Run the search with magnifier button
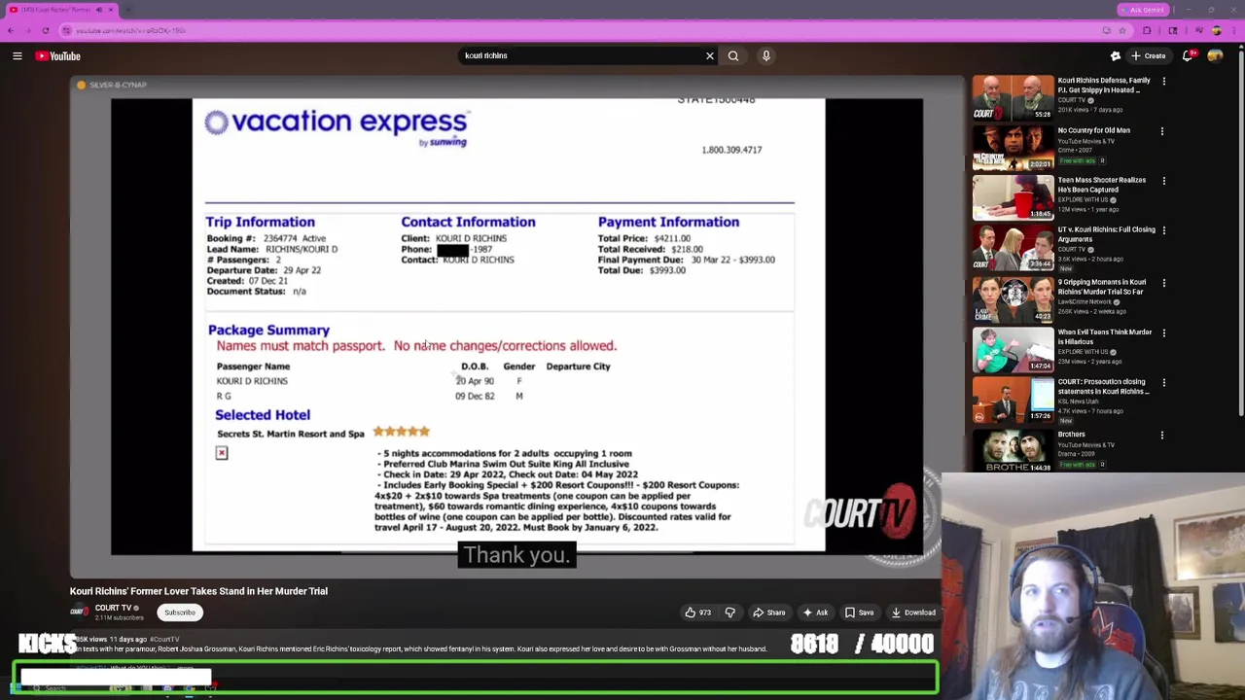The height and width of the screenshot is (700, 1245). click(x=733, y=56)
